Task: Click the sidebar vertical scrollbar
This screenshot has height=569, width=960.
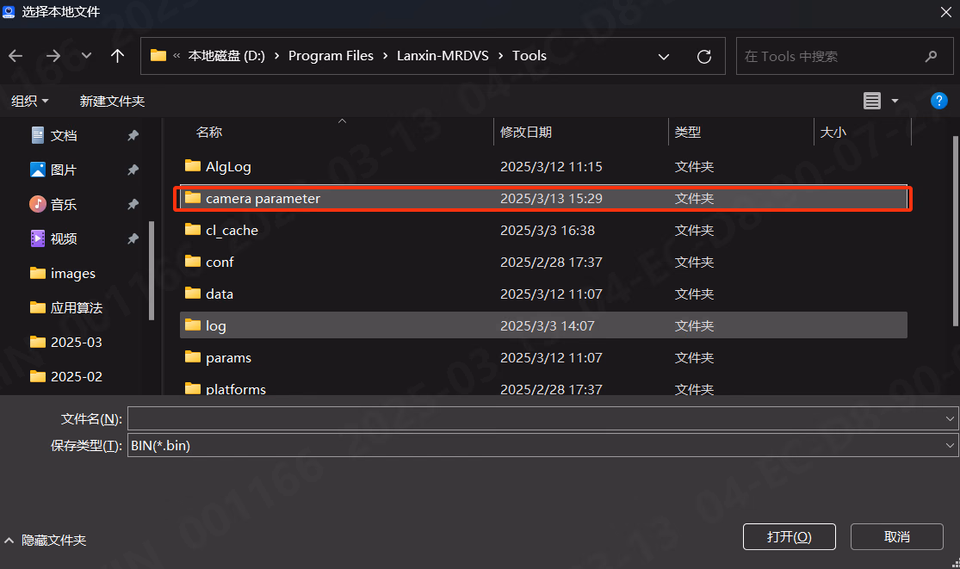Action: (x=152, y=270)
